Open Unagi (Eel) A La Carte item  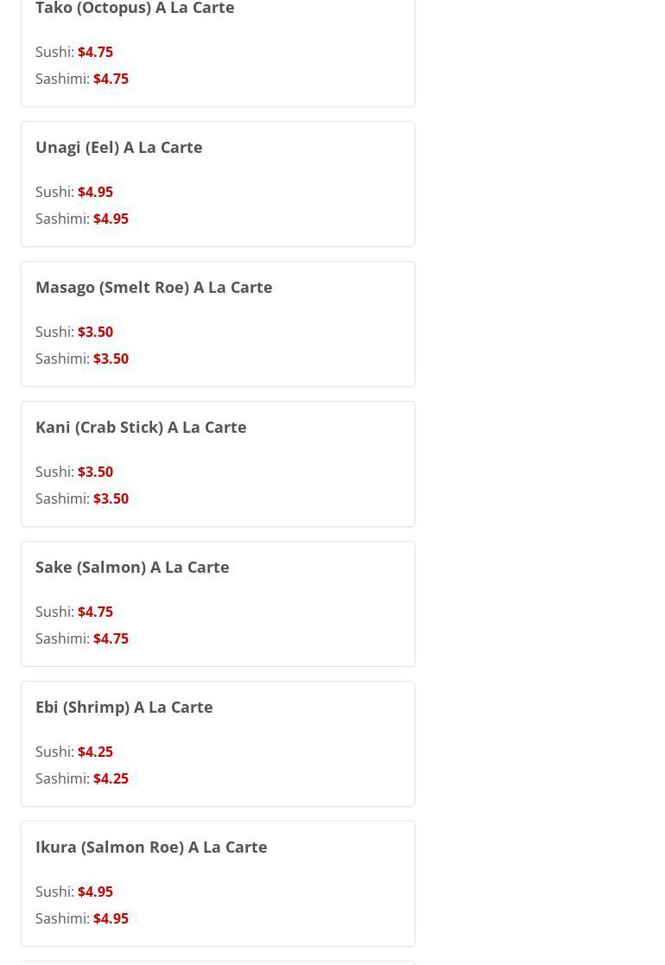119,147
